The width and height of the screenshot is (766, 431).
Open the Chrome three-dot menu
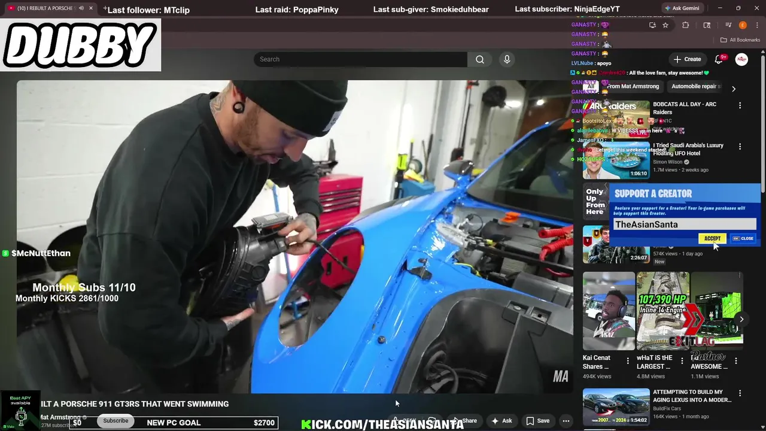tap(757, 25)
